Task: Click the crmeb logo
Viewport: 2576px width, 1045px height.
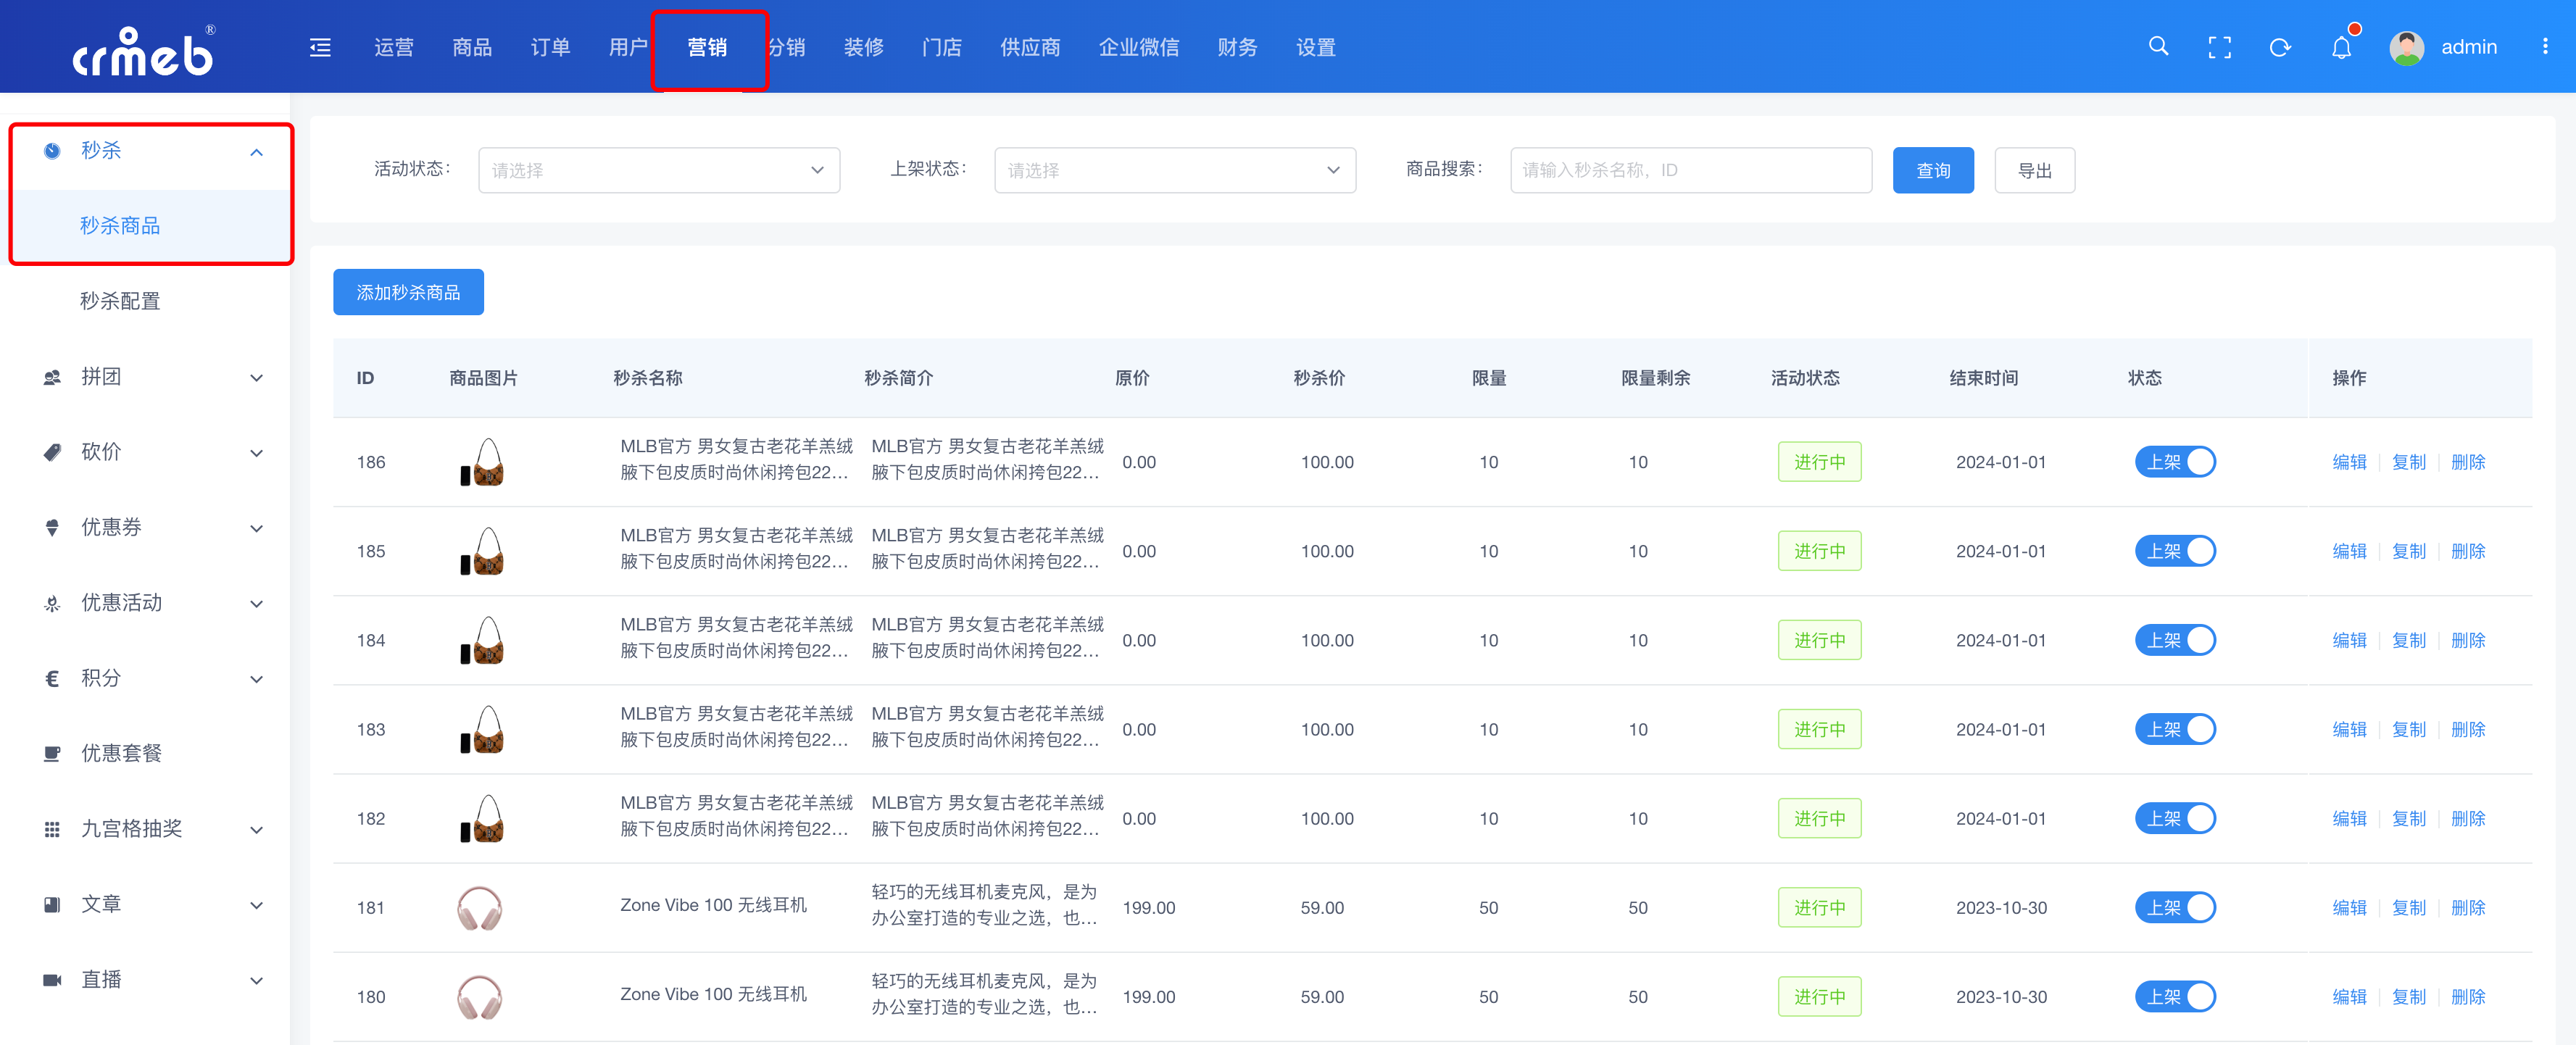Action: pos(143,50)
